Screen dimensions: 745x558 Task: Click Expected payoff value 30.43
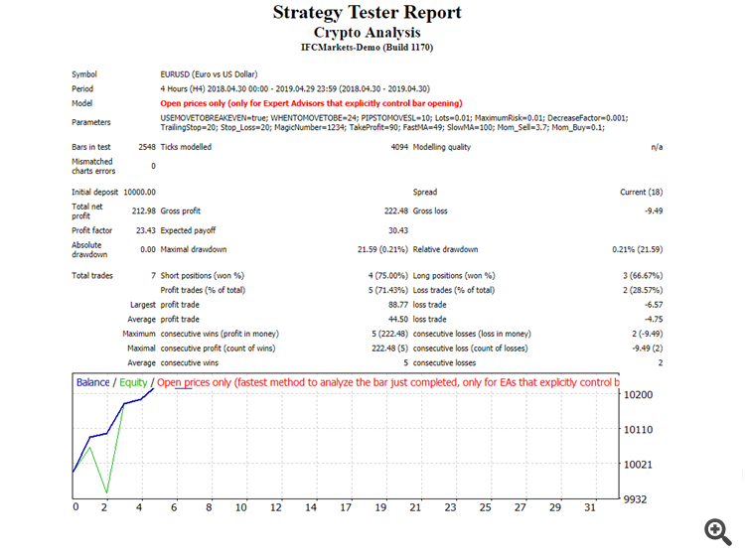coord(398,230)
